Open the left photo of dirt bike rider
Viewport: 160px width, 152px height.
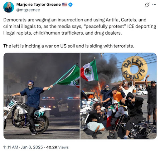click(x=41, y=96)
